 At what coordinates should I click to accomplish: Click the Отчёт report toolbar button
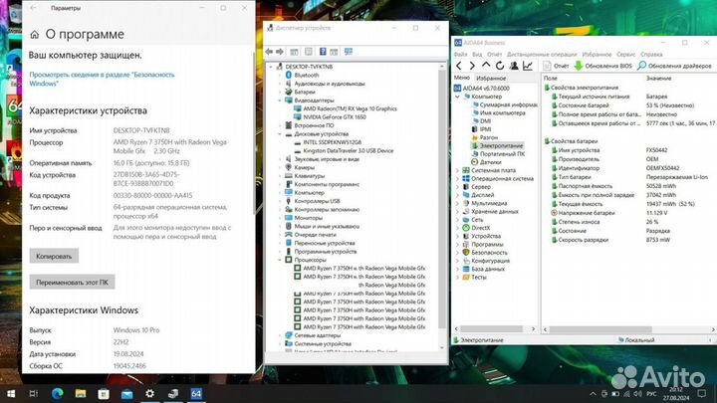point(554,66)
